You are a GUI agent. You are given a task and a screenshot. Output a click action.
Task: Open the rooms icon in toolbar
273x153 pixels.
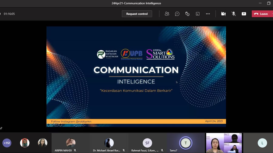pos(197,14)
